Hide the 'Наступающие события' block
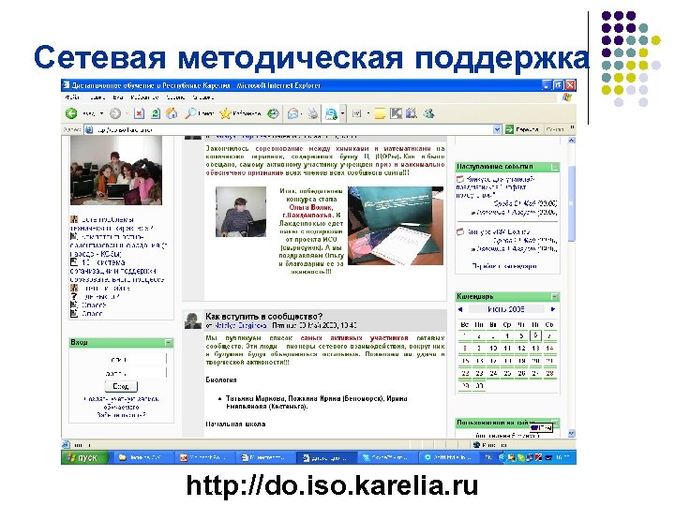Viewport: 675px width, 506px height. click(555, 167)
